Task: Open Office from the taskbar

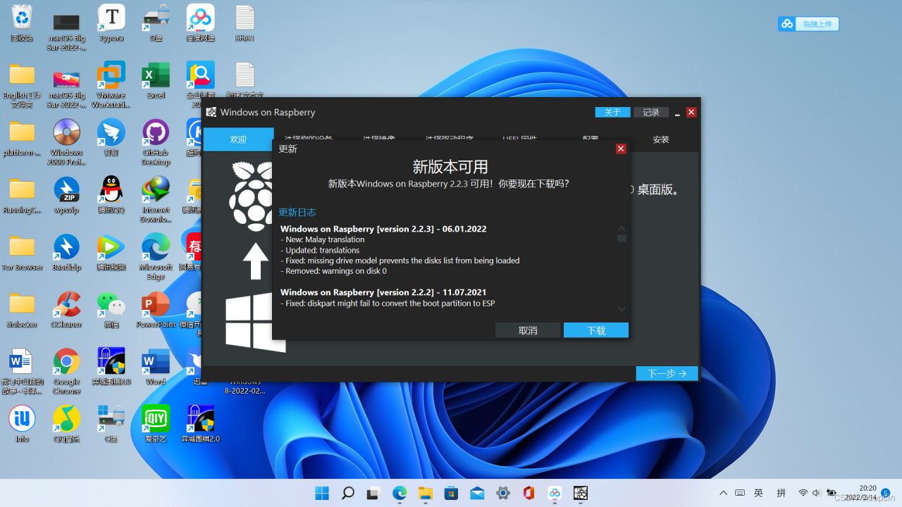Action: coord(529,493)
